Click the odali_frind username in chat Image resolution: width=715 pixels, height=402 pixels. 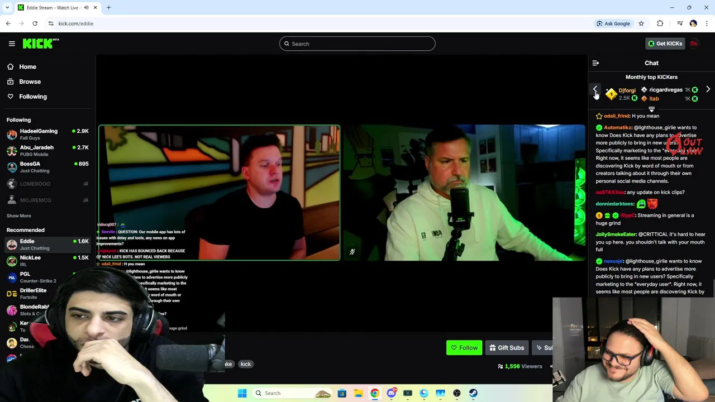coord(616,116)
